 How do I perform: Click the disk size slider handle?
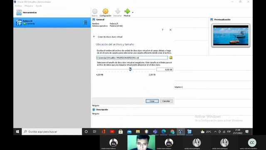(x=130, y=69)
